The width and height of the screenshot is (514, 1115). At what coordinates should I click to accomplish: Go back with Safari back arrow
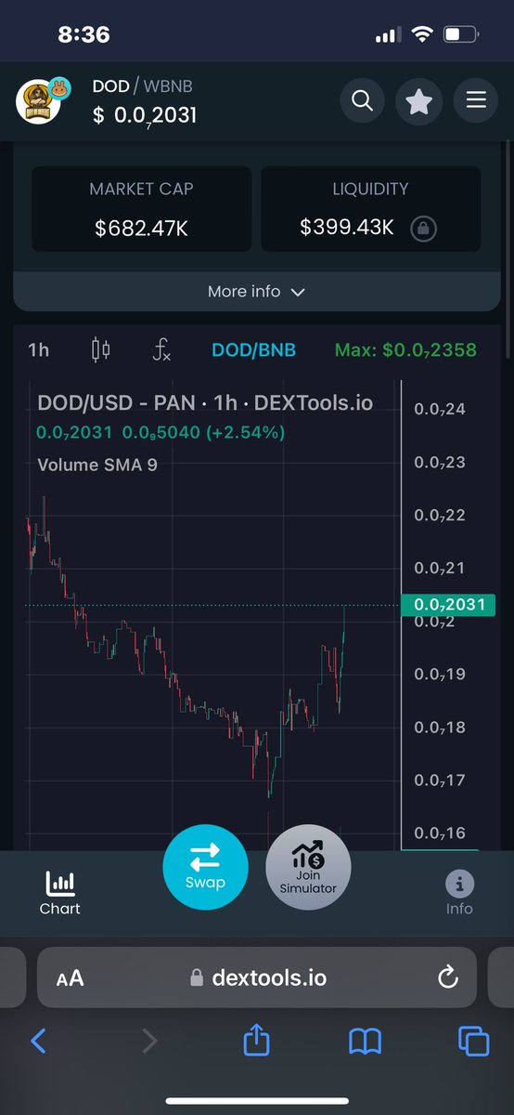[x=38, y=1042]
